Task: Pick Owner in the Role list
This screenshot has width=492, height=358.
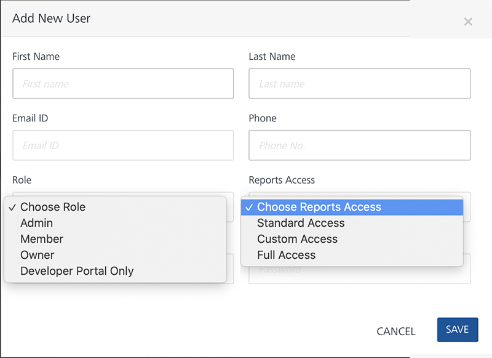Action: pos(38,255)
